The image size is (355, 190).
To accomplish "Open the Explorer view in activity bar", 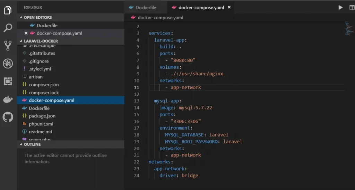I will coord(8,10).
